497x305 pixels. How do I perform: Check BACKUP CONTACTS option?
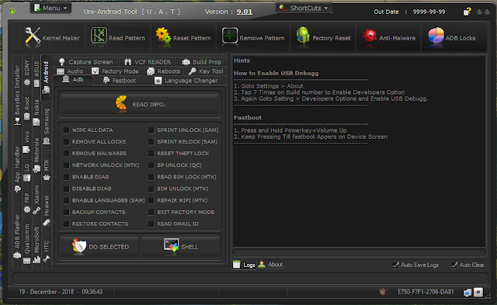66,212
